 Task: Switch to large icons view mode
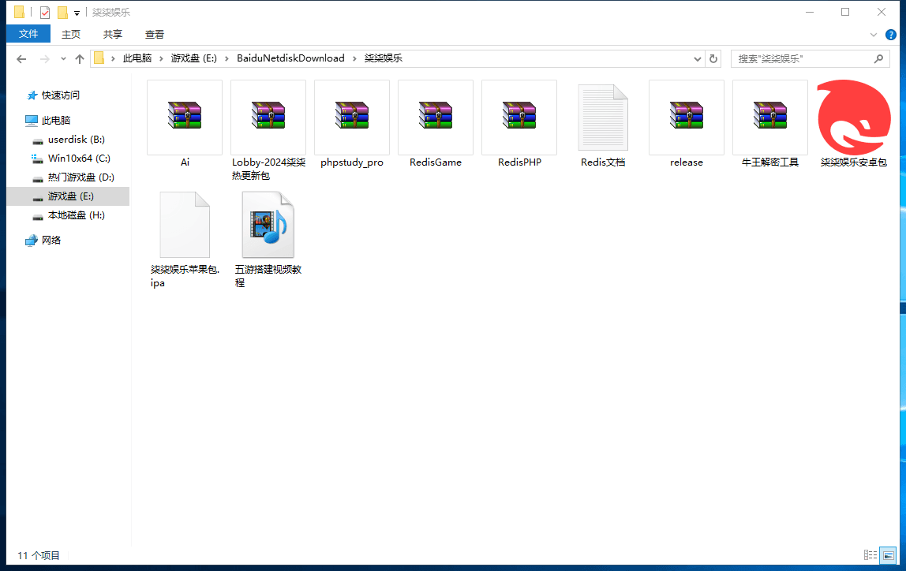(x=888, y=555)
